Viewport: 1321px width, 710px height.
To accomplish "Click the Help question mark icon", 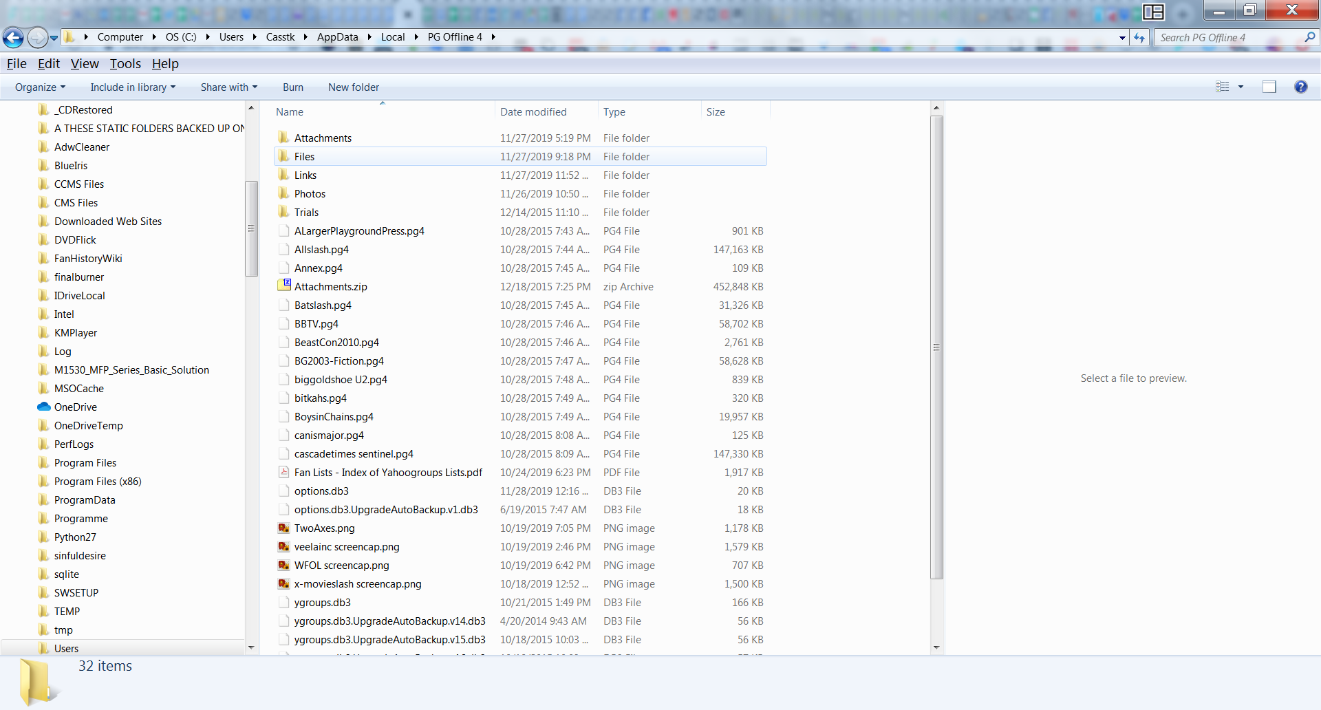I will tap(1300, 87).
